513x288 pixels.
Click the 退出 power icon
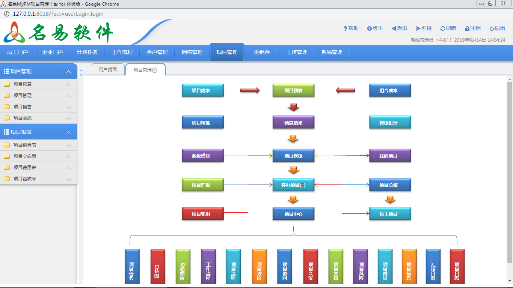[492, 28]
